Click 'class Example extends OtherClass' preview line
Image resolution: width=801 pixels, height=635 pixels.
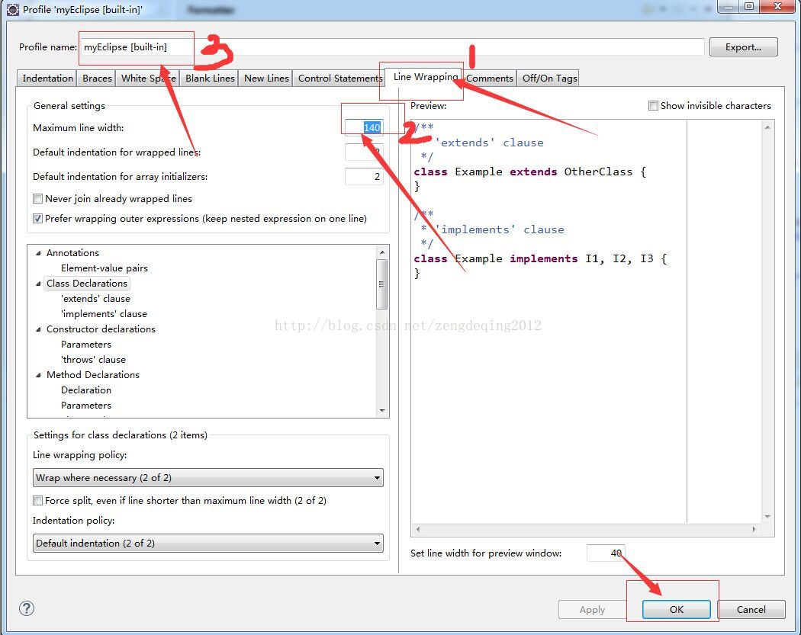[529, 172]
